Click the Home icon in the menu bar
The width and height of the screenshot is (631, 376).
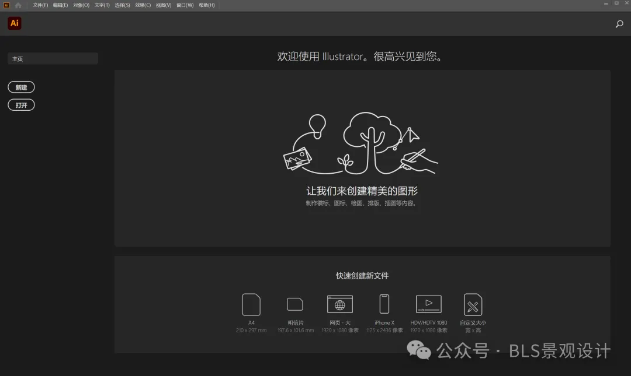18,5
